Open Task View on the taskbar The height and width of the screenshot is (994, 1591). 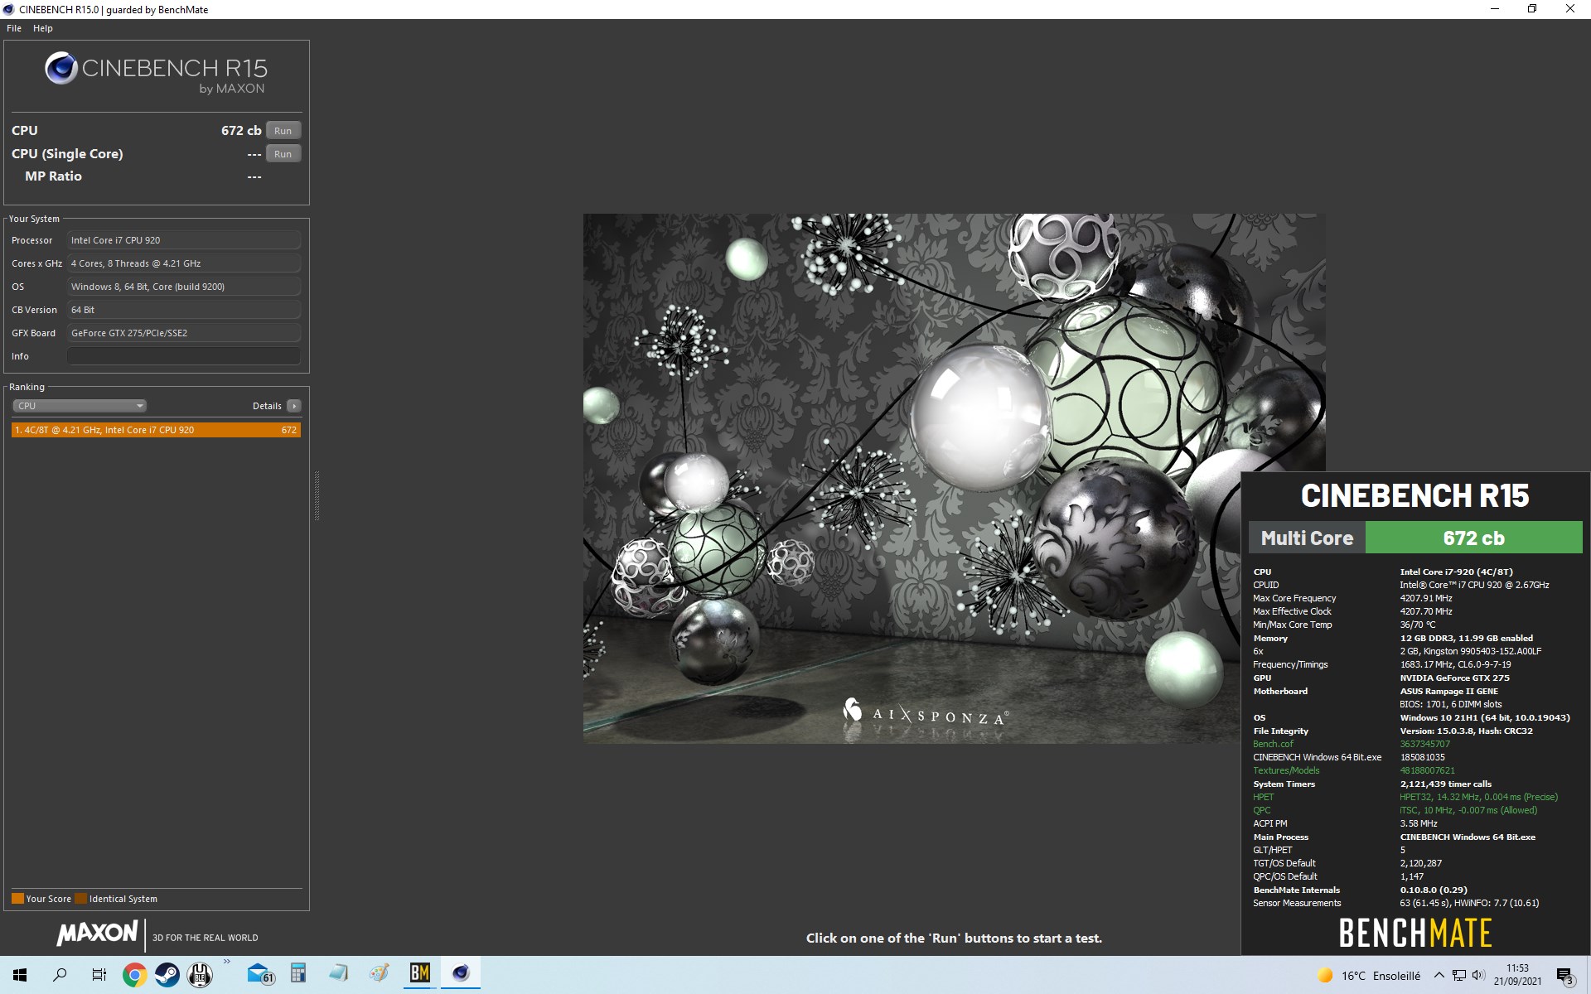pyautogui.click(x=99, y=975)
